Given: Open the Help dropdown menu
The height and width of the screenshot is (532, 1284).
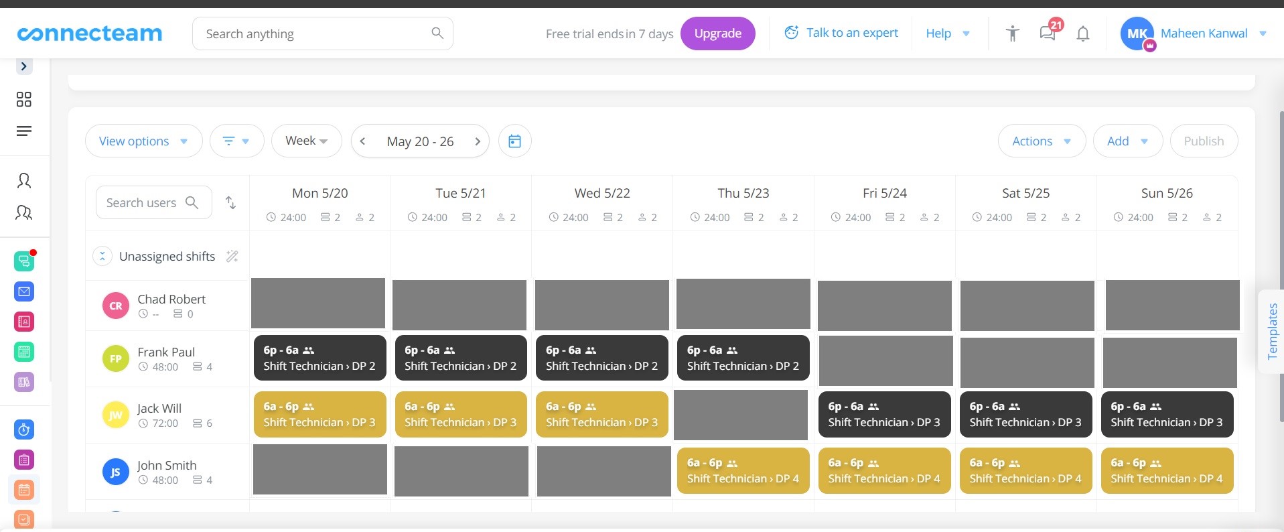Looking at the screenshot, I should (x=947, y=33).
